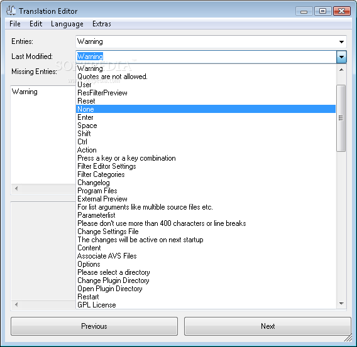357x347 pixels.
Task: Select 'Press a key or a key combination'
Action: (x=206, y=158)
